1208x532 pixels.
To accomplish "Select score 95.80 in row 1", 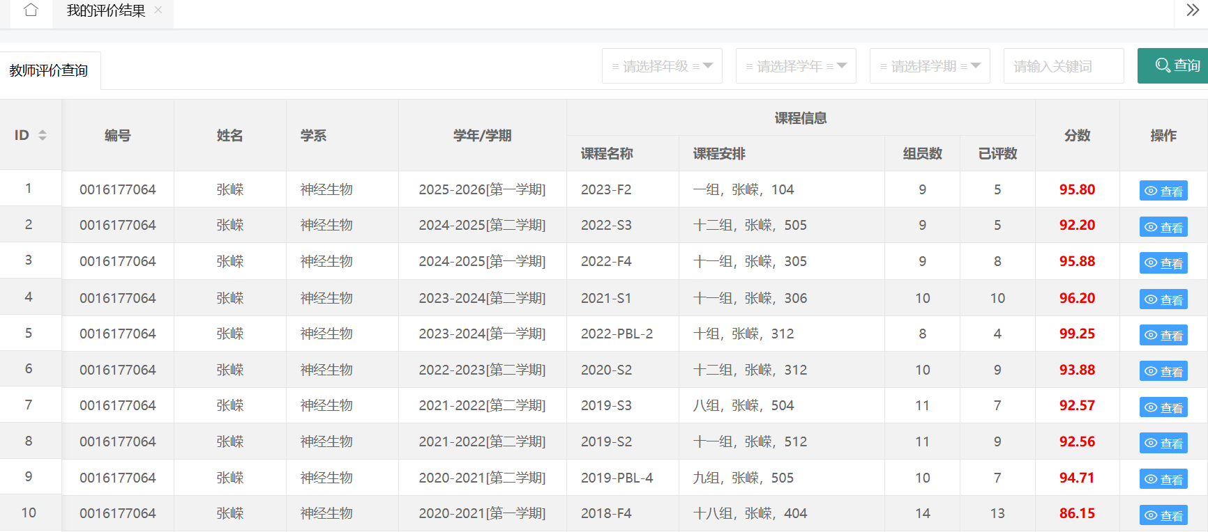I will [1078, 189].
